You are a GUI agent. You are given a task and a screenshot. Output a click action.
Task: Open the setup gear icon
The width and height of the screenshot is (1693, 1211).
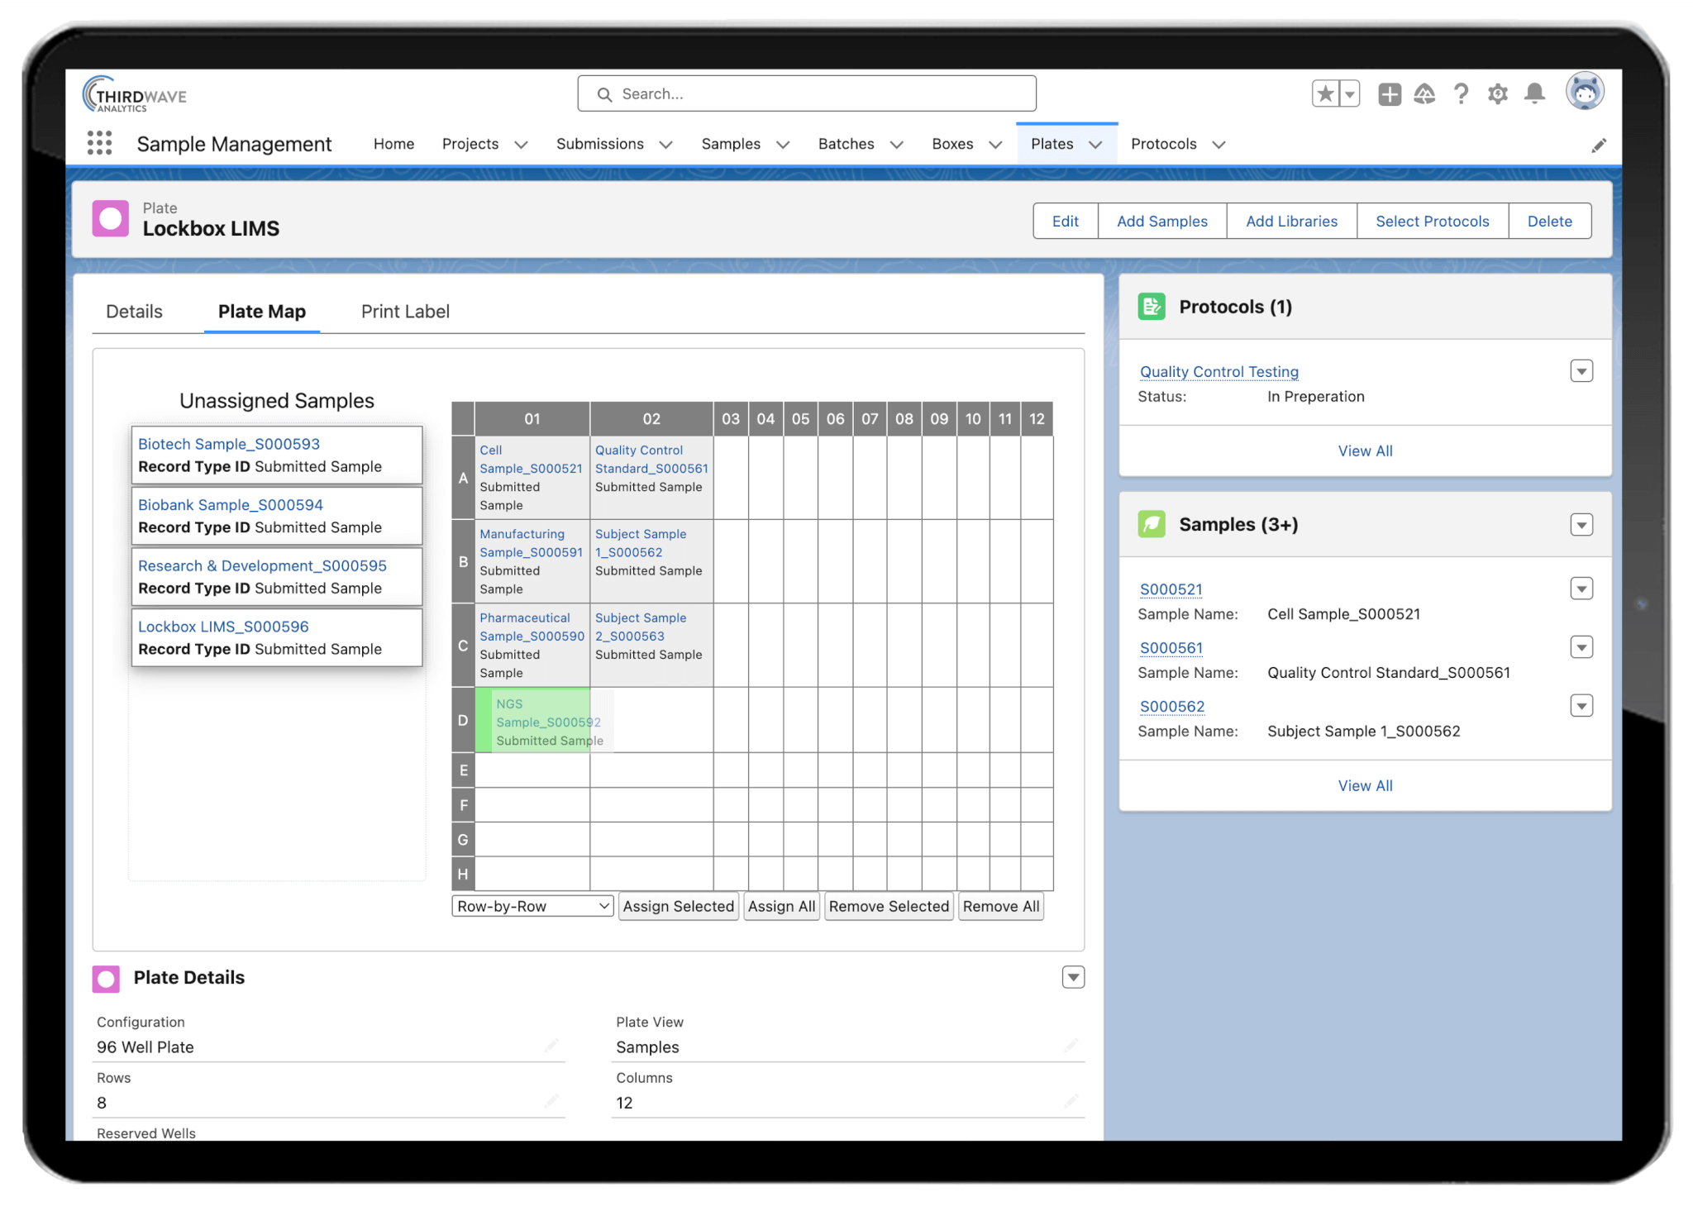pos(1497,93)
